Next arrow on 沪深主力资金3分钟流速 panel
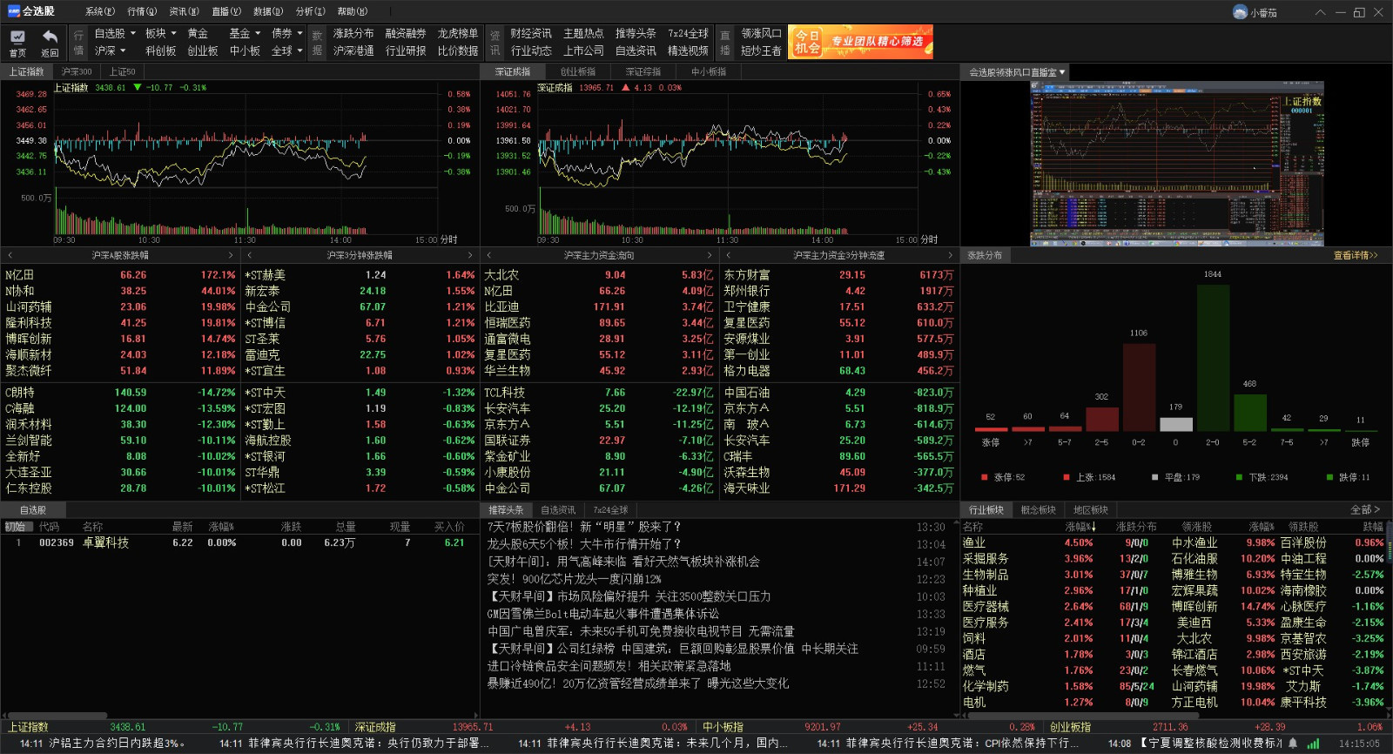This screenshot has height=754, width=1393. tap(951, 255)
